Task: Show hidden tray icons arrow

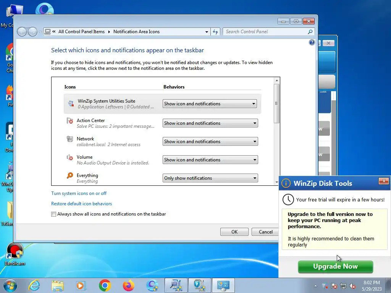Action: pyautogui.click(x=315, y=286)
